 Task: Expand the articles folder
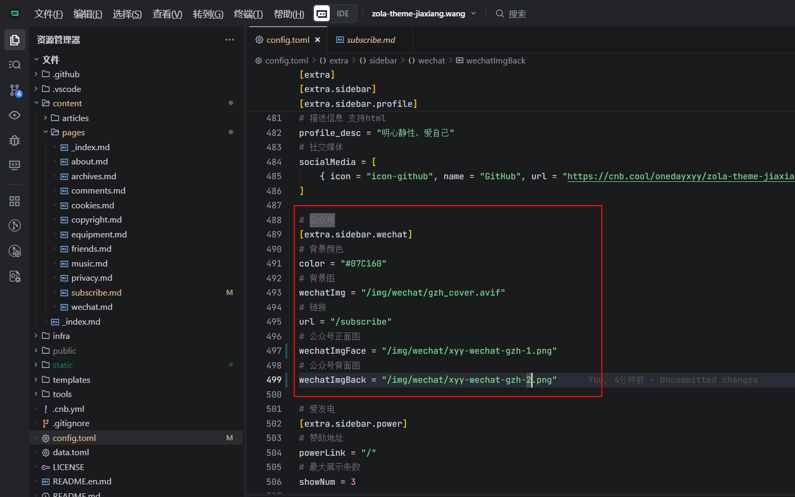[x=75, y=118]
